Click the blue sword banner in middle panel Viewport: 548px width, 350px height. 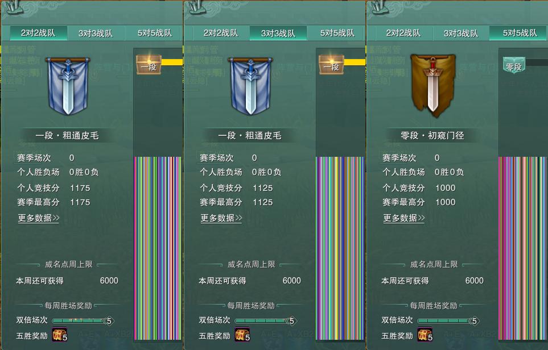coord(250,86)
